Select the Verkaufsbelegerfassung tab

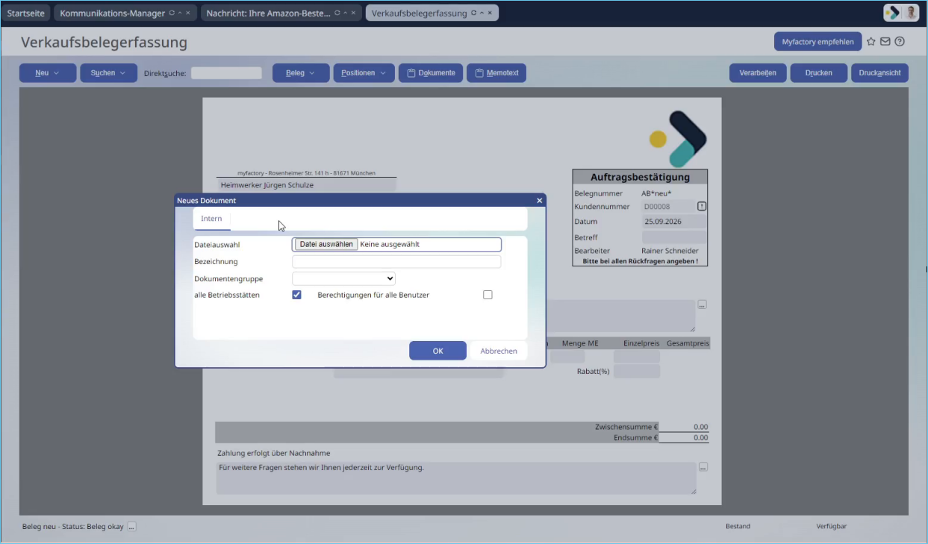419,13
